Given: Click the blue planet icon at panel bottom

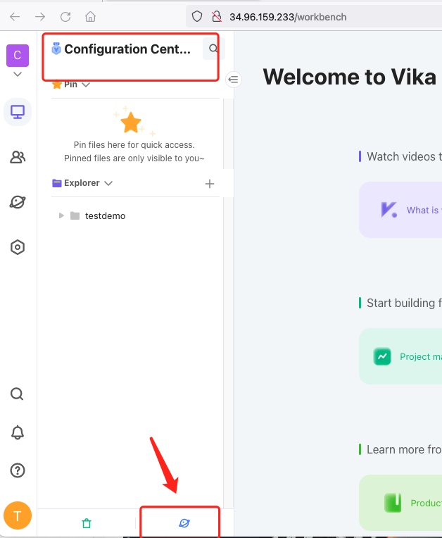Looking at the screenshot, I should [184, 523].
